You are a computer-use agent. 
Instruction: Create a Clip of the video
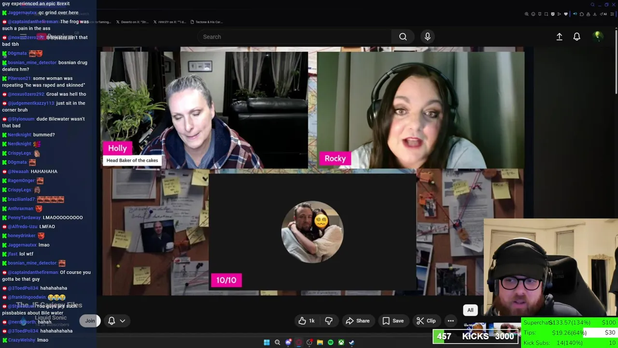426,321
